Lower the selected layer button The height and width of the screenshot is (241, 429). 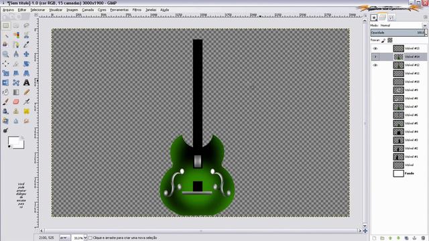398,238
